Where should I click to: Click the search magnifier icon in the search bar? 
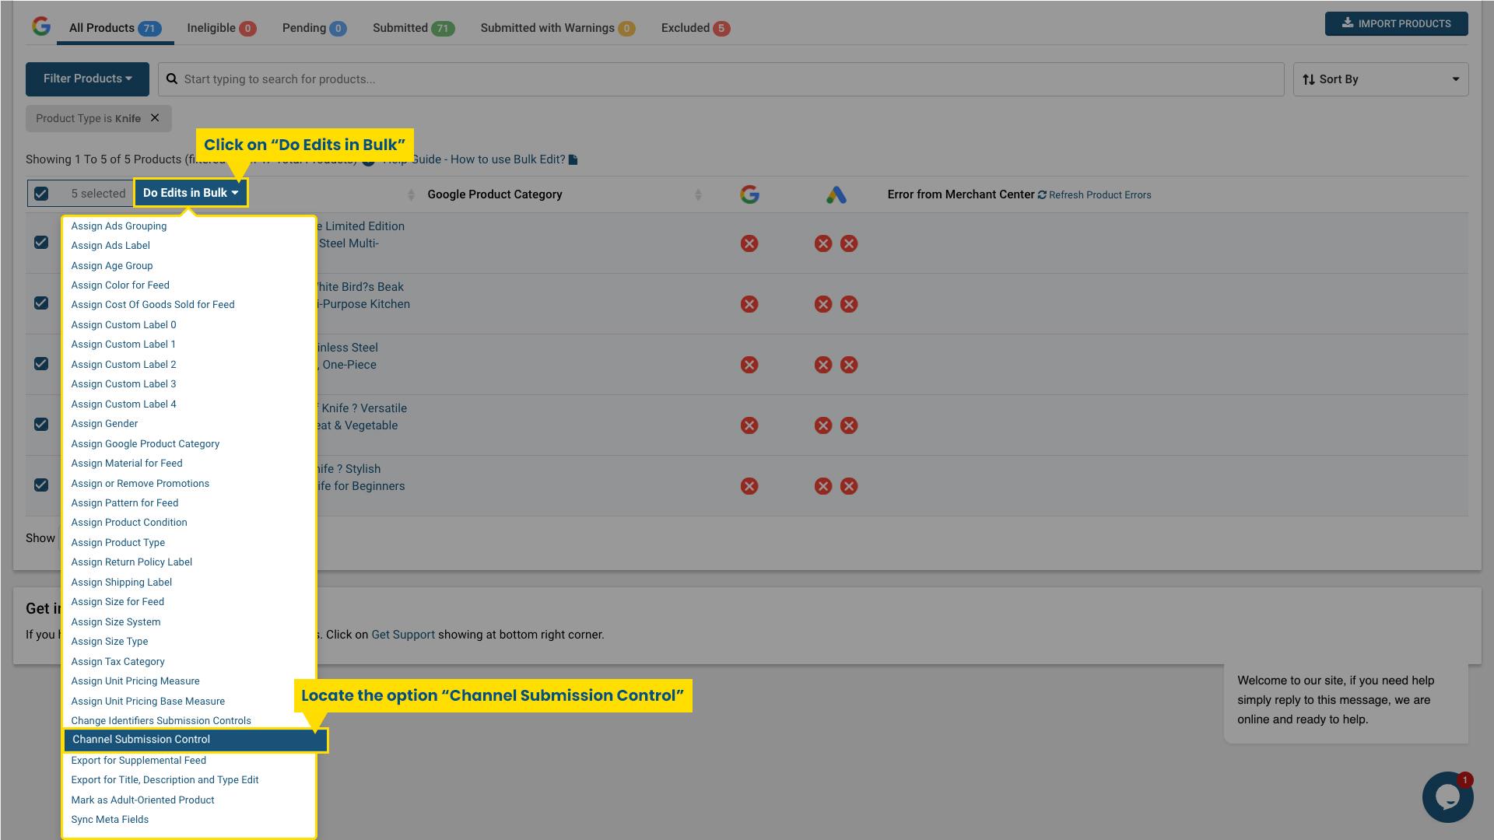point(171,79)
